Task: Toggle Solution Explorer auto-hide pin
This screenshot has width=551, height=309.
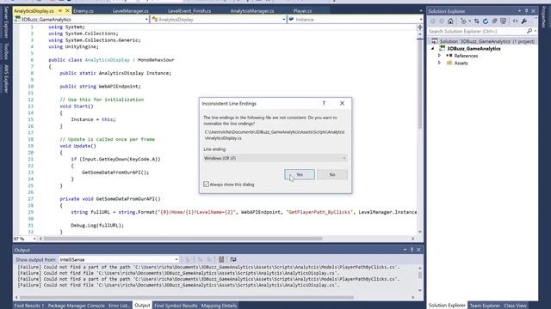Action: coord(526,11)
